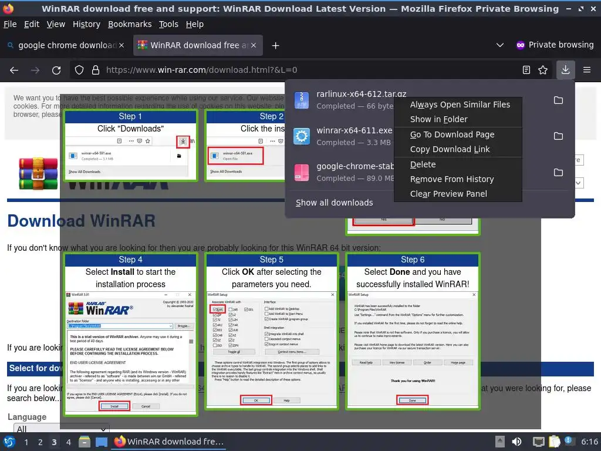
Task: Open the History menu
Action: (86, 24)
